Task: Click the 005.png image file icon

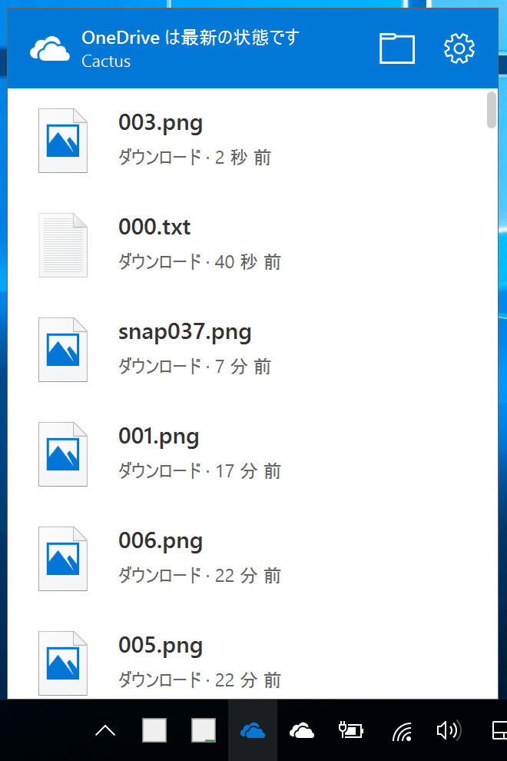Action: (63, 663)
